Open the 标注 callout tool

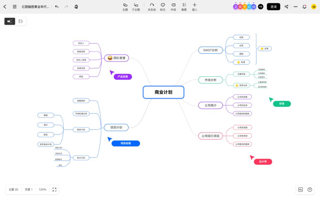162,7
